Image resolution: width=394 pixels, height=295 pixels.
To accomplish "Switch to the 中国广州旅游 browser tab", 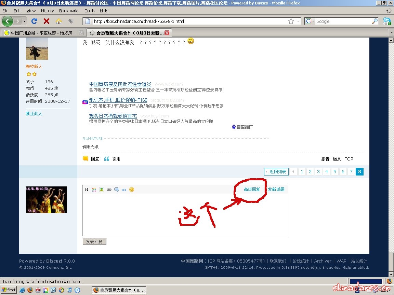I will pos(41,32).
